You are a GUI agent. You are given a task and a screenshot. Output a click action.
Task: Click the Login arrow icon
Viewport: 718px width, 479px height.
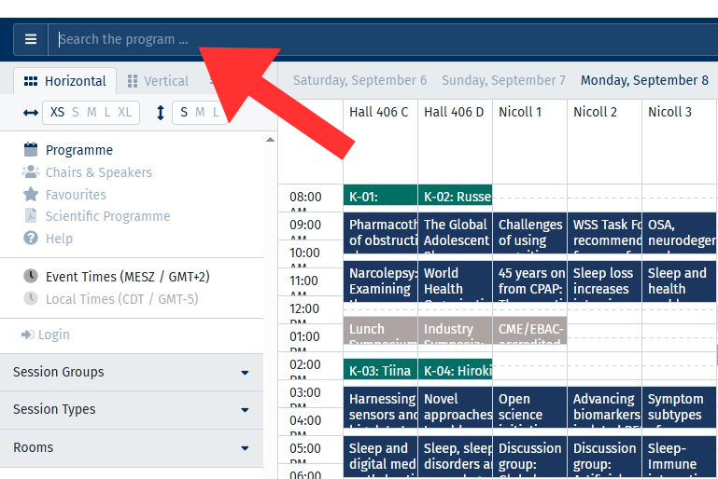click(x=28, y=335)
